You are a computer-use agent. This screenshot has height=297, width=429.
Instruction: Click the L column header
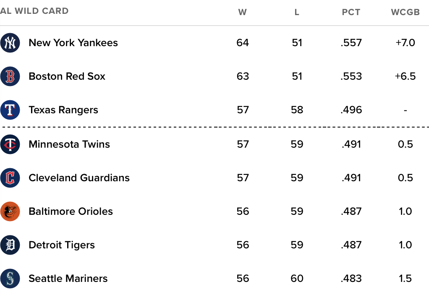(297, 12)
